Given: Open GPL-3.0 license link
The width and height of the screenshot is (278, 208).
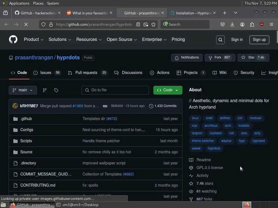Looking at the screenshot, I should coord(210,168).
